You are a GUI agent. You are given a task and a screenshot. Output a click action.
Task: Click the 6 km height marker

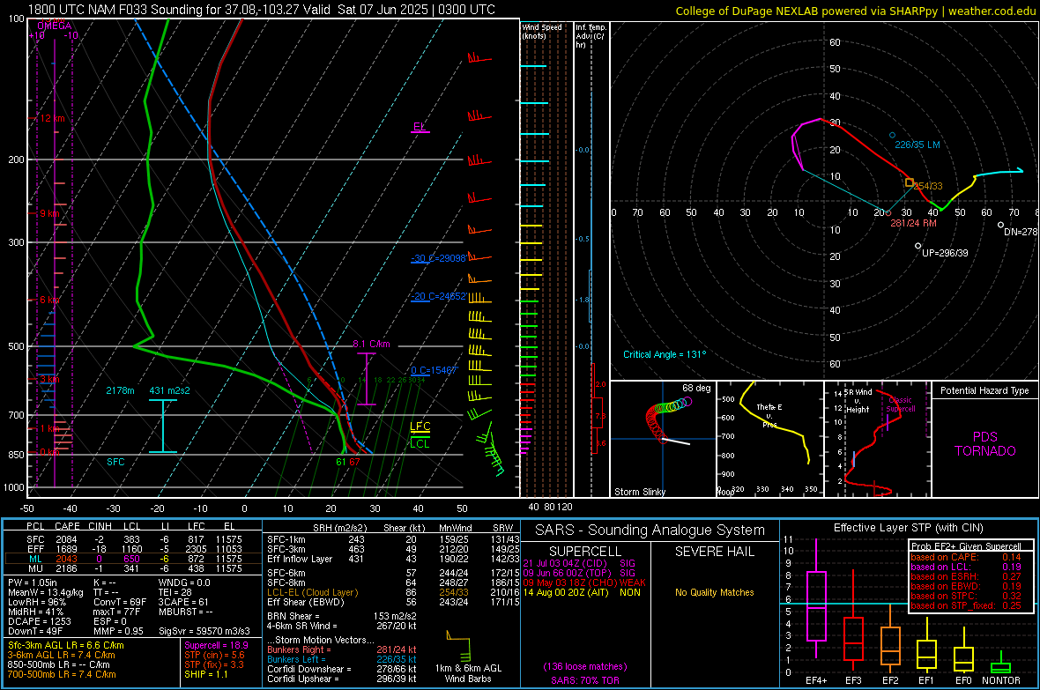[50, 300]
